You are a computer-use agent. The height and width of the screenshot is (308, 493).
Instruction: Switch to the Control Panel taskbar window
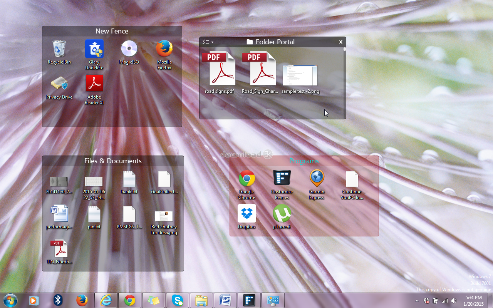[x=273, y=300]
